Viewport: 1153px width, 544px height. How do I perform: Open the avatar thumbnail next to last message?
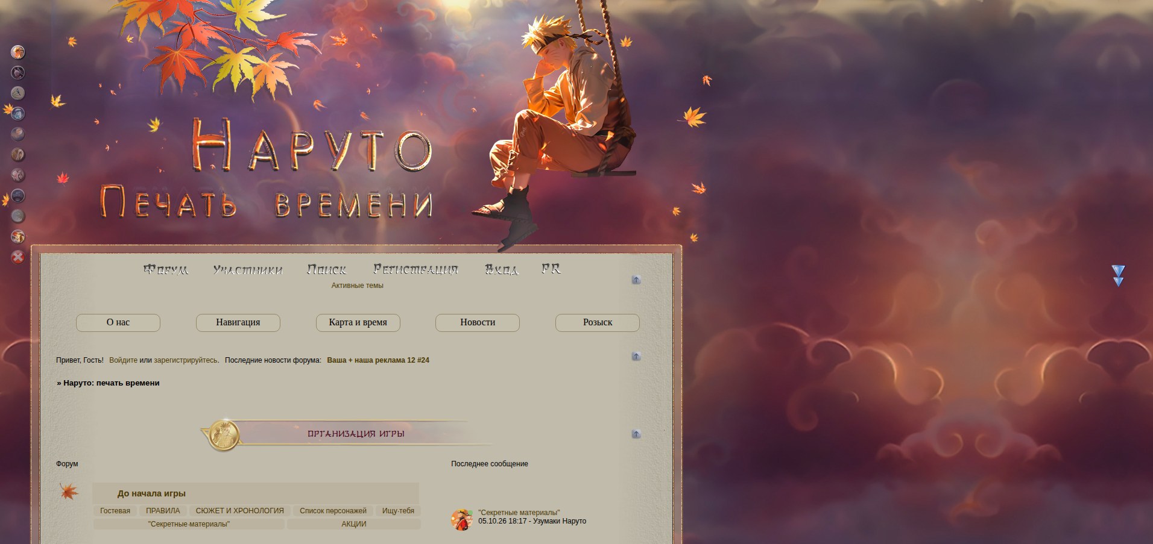[462, 519]
